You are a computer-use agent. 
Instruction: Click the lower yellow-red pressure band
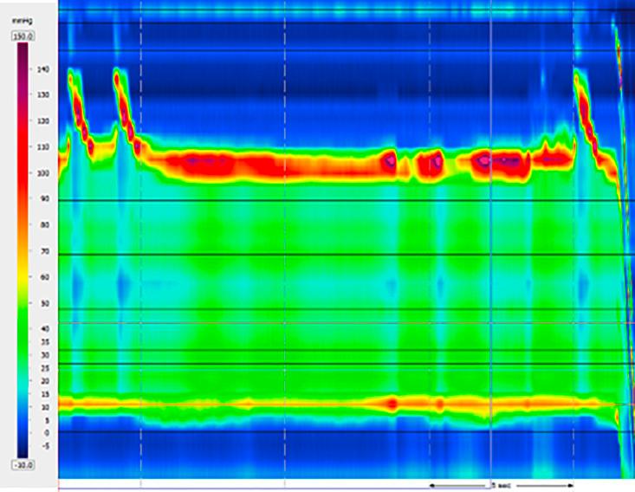coord(347,404)
